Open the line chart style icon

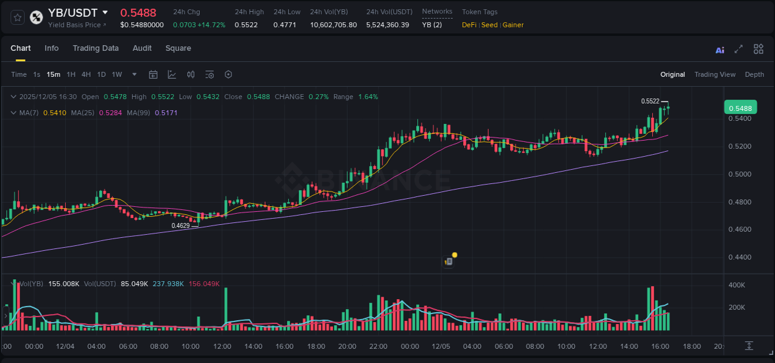[172, 74]
